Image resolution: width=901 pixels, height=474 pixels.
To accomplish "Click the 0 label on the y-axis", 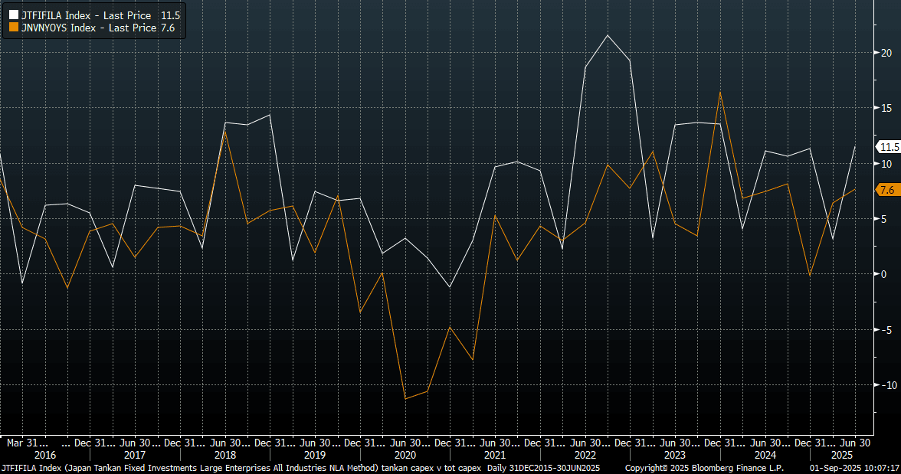I will point(884,274).
